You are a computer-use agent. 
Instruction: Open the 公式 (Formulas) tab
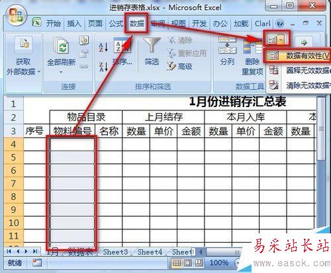(x=116, y=23)
